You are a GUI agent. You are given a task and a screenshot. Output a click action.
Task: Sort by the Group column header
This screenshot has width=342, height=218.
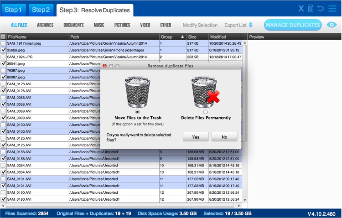(172, 36)
